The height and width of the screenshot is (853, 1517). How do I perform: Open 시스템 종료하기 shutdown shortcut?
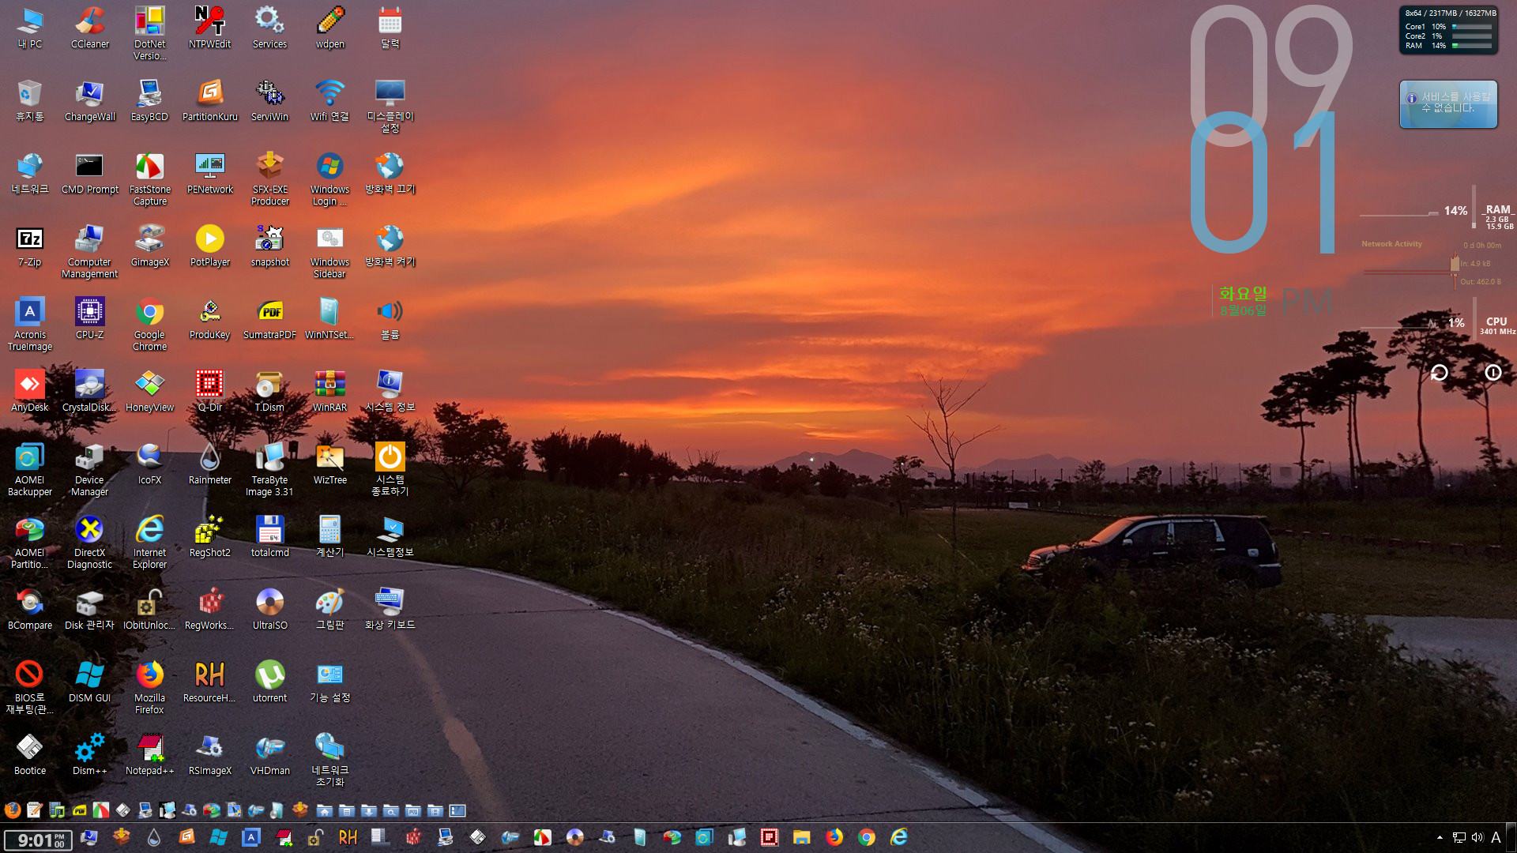pos(390,470)
